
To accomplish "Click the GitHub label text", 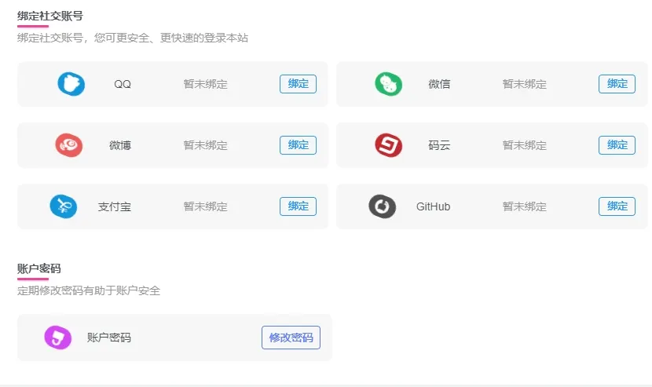I will click(434, 206).
